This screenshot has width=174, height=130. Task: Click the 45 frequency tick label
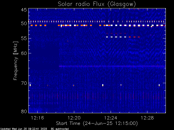click(24, 10)
